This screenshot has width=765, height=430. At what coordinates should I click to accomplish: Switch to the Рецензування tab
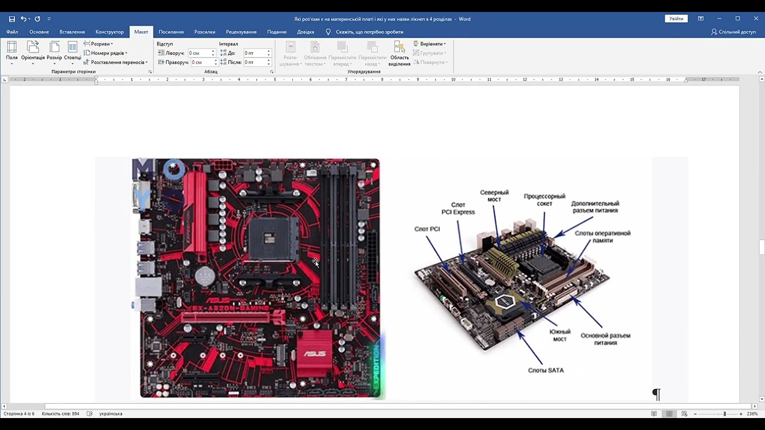click(x=241, y=32)
